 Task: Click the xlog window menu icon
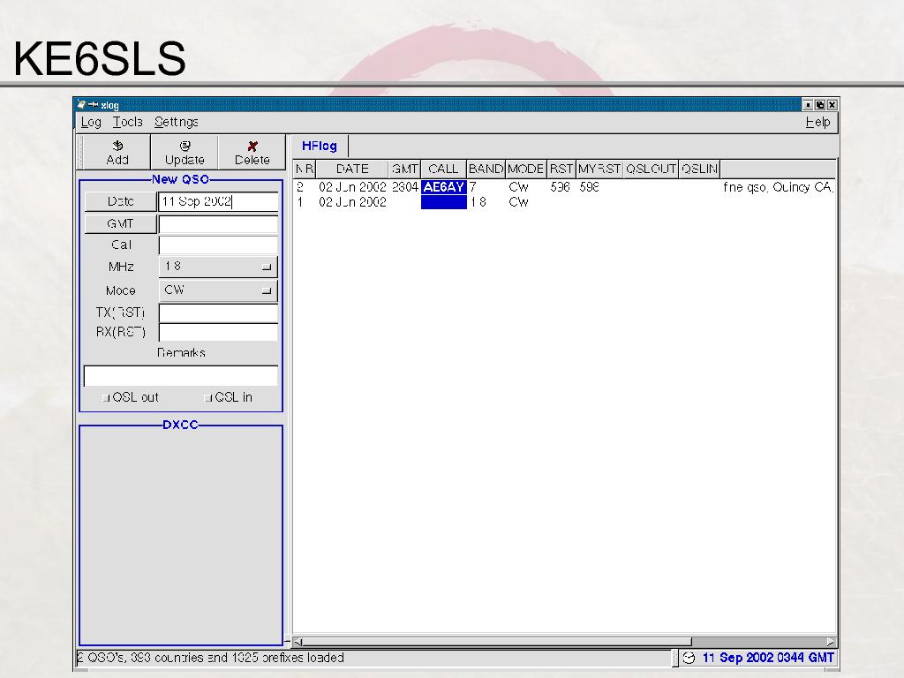81,104
